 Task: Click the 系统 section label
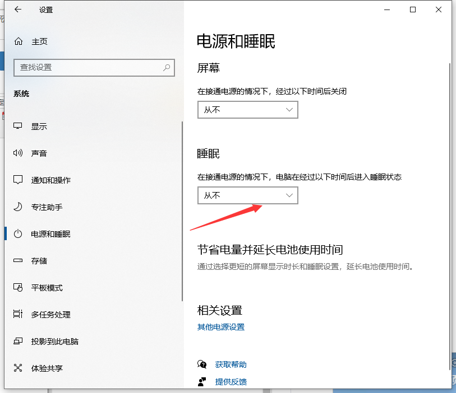point(21,93)
